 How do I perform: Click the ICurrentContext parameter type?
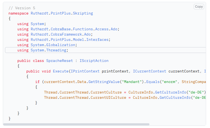point(149,71)
